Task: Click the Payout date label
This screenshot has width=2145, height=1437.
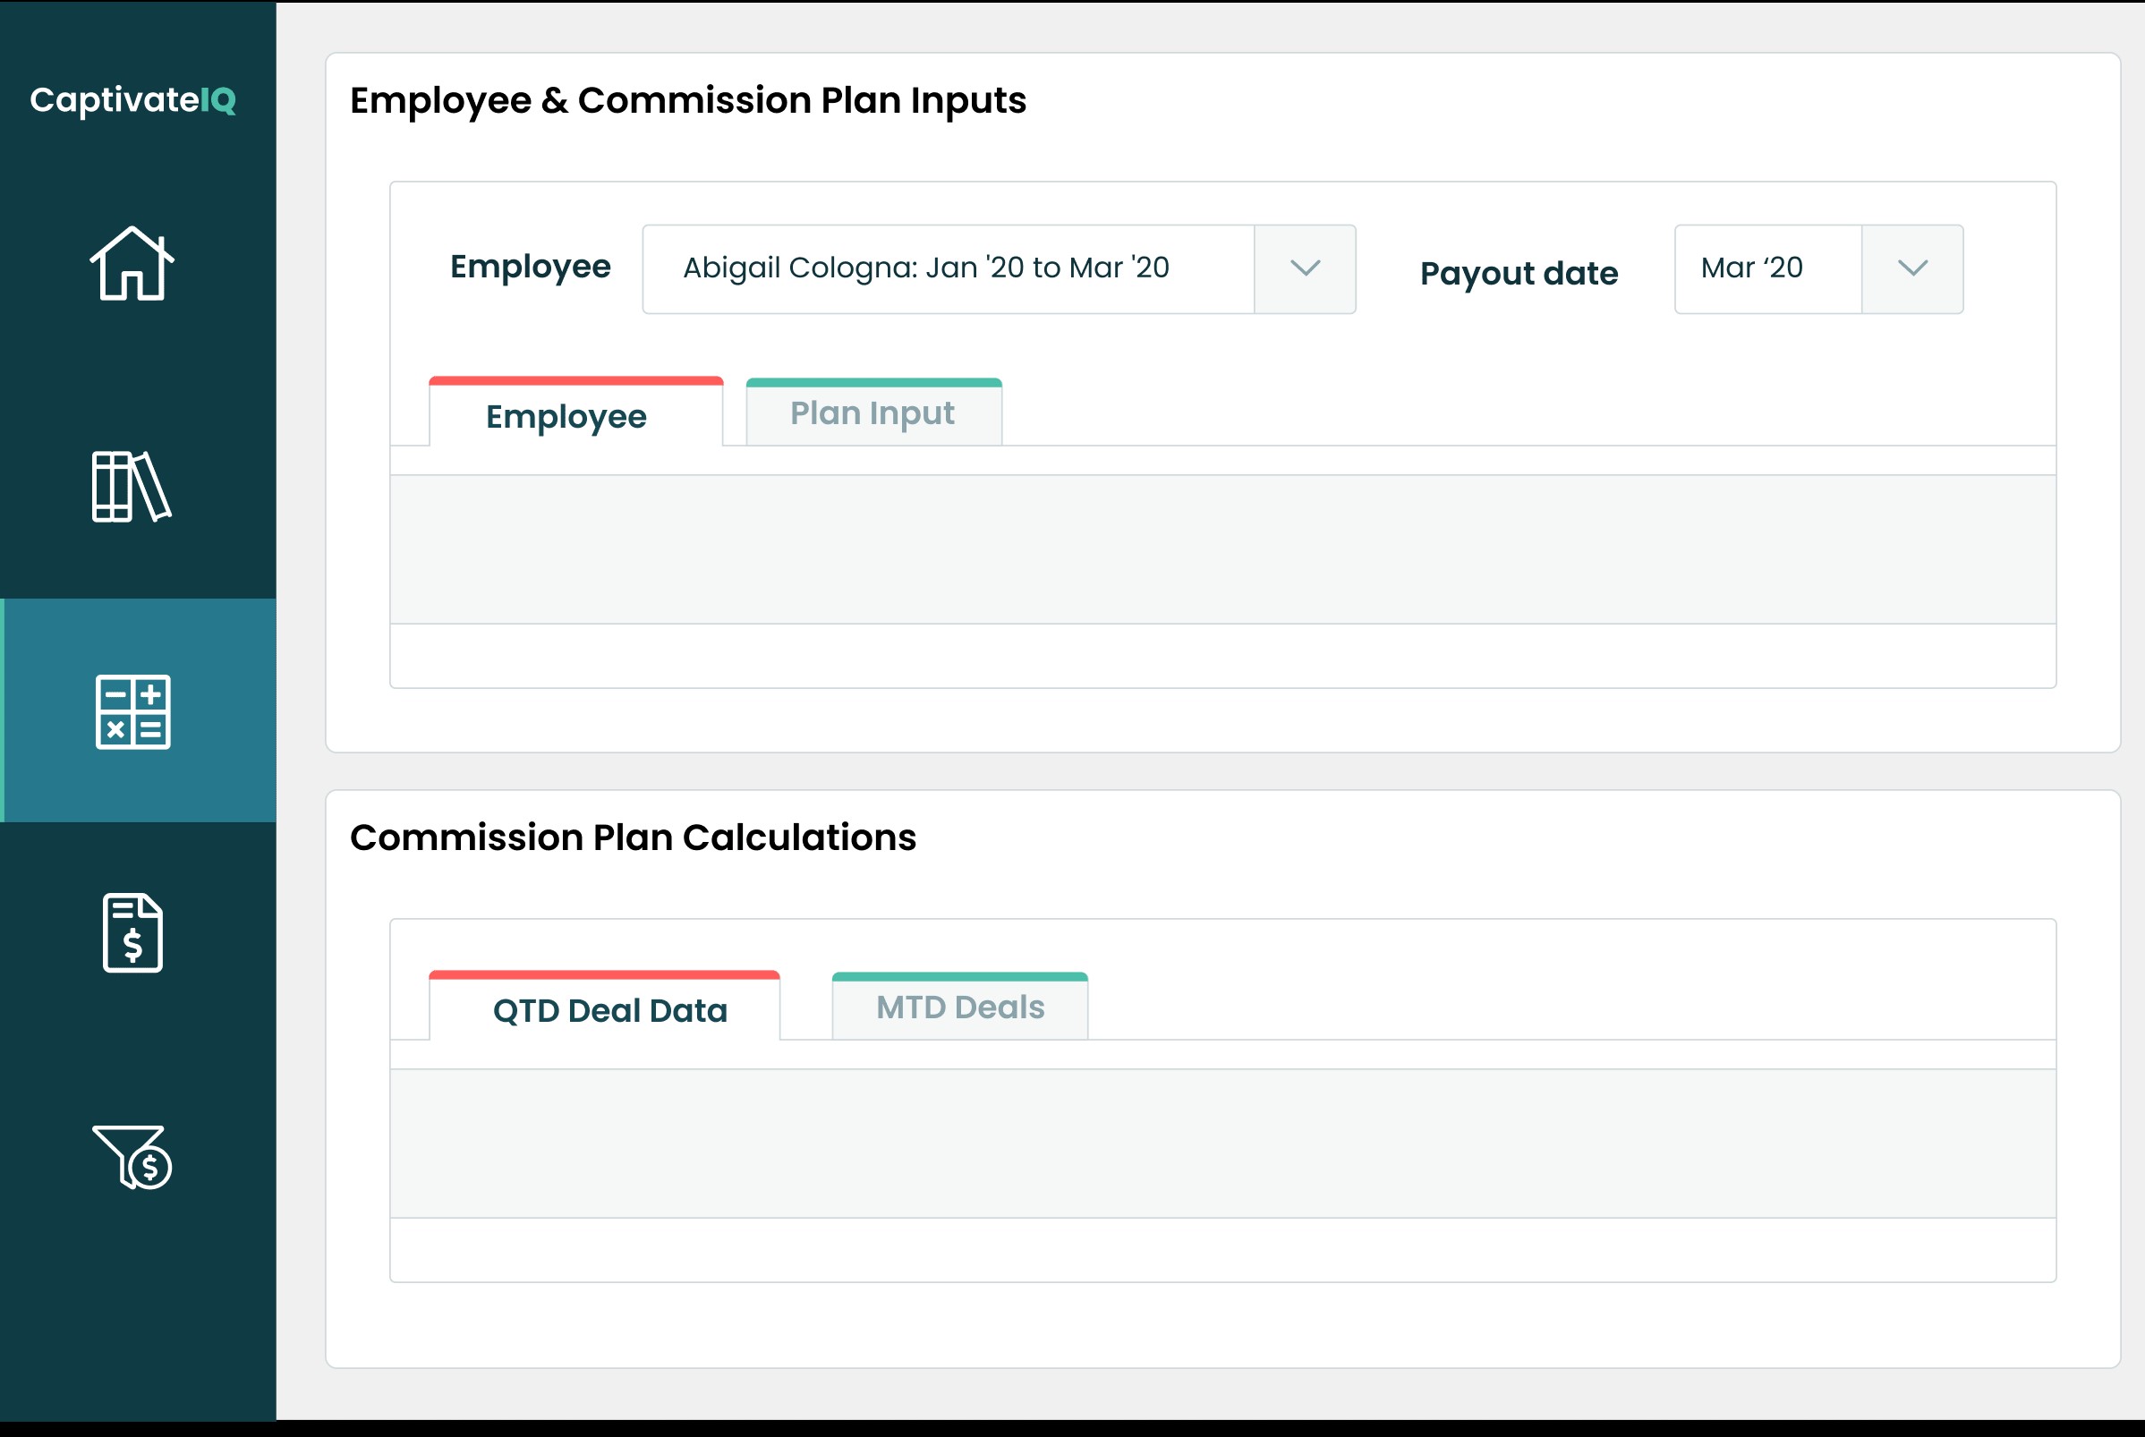Action: (x=1519, y=273)
